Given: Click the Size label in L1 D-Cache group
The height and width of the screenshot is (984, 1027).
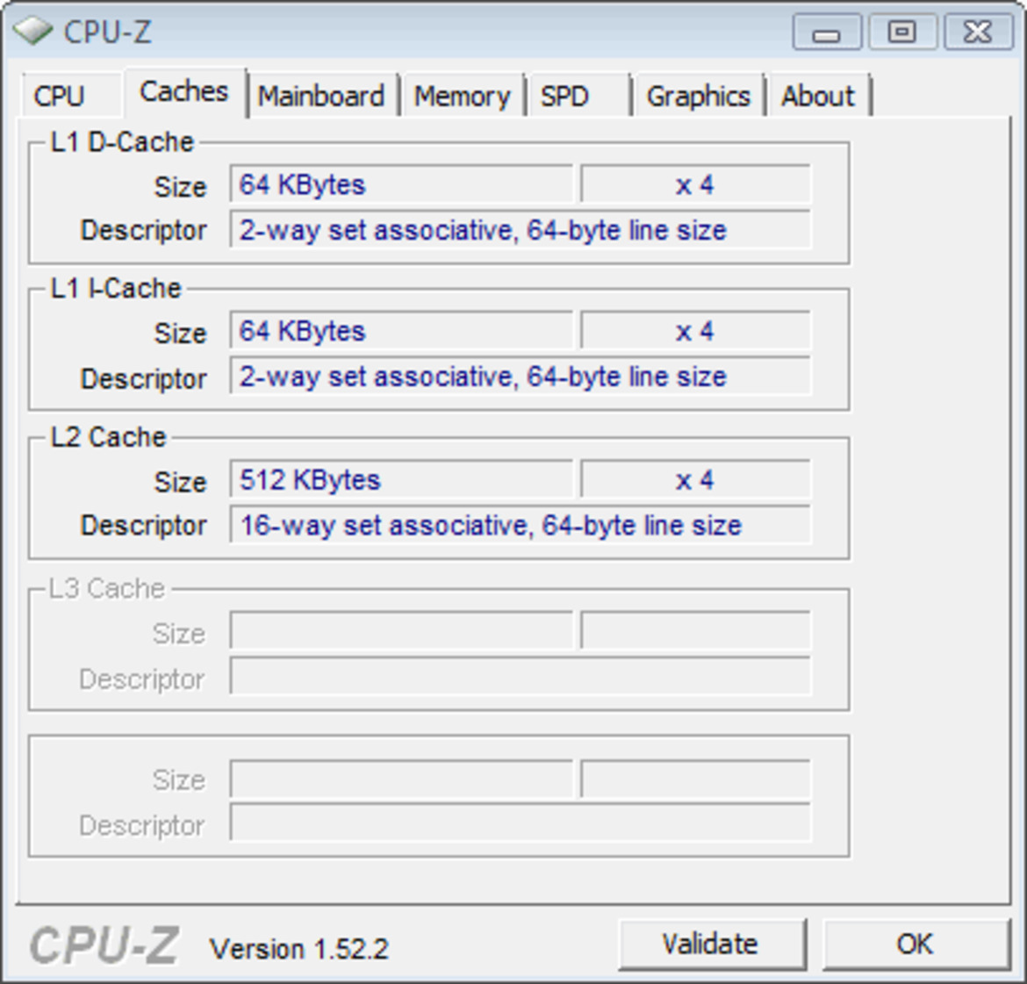Looking at the screenshot, I should (180, 187).
